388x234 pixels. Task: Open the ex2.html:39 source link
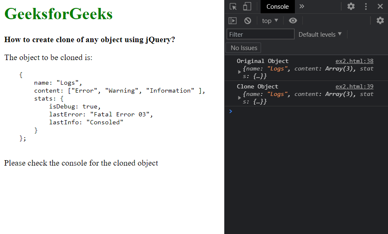(354, 86)
